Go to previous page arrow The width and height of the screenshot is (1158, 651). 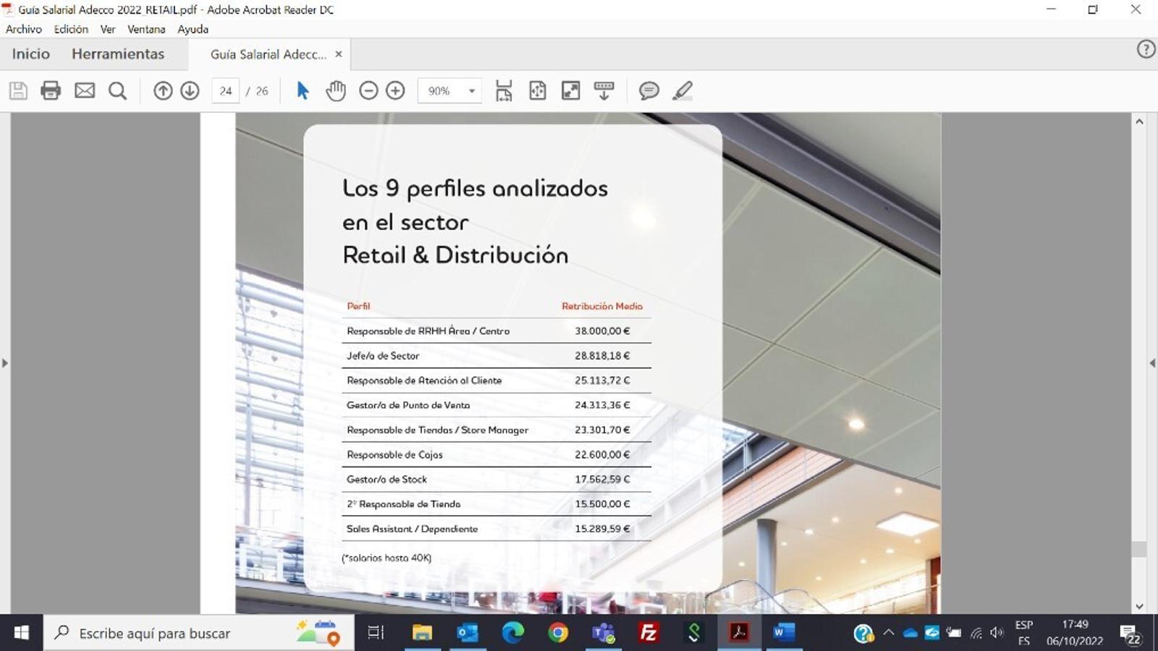coord(163,90)
